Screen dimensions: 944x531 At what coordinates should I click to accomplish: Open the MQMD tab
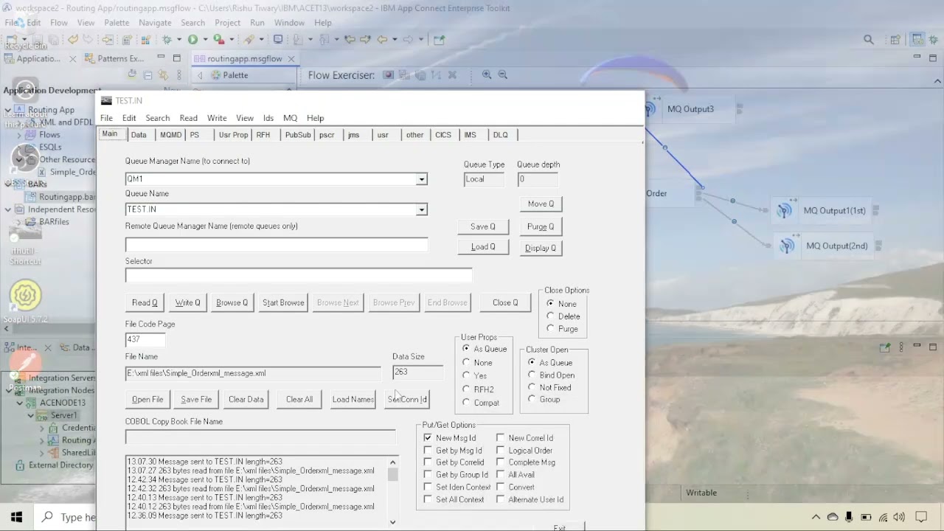click(170, 135)
